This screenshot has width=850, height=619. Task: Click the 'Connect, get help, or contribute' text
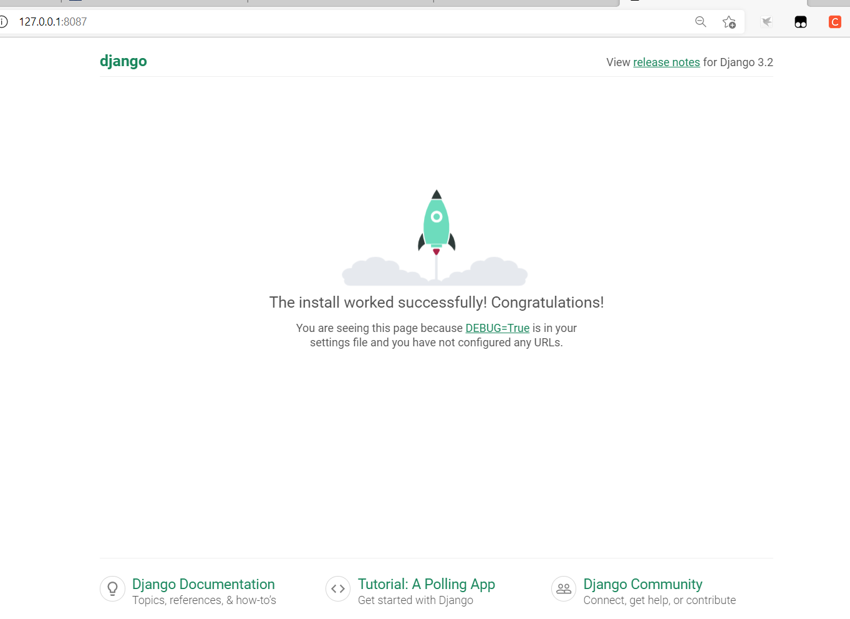[x=660, y=600]
